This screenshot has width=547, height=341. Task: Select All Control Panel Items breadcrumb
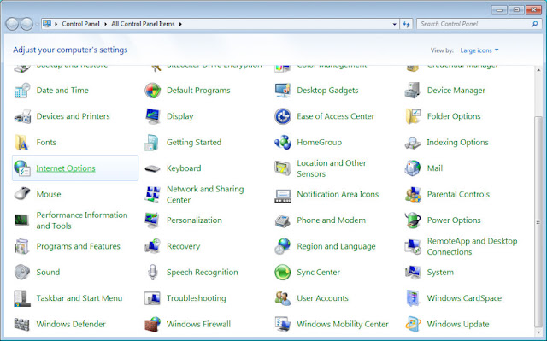tap(143, 24)
